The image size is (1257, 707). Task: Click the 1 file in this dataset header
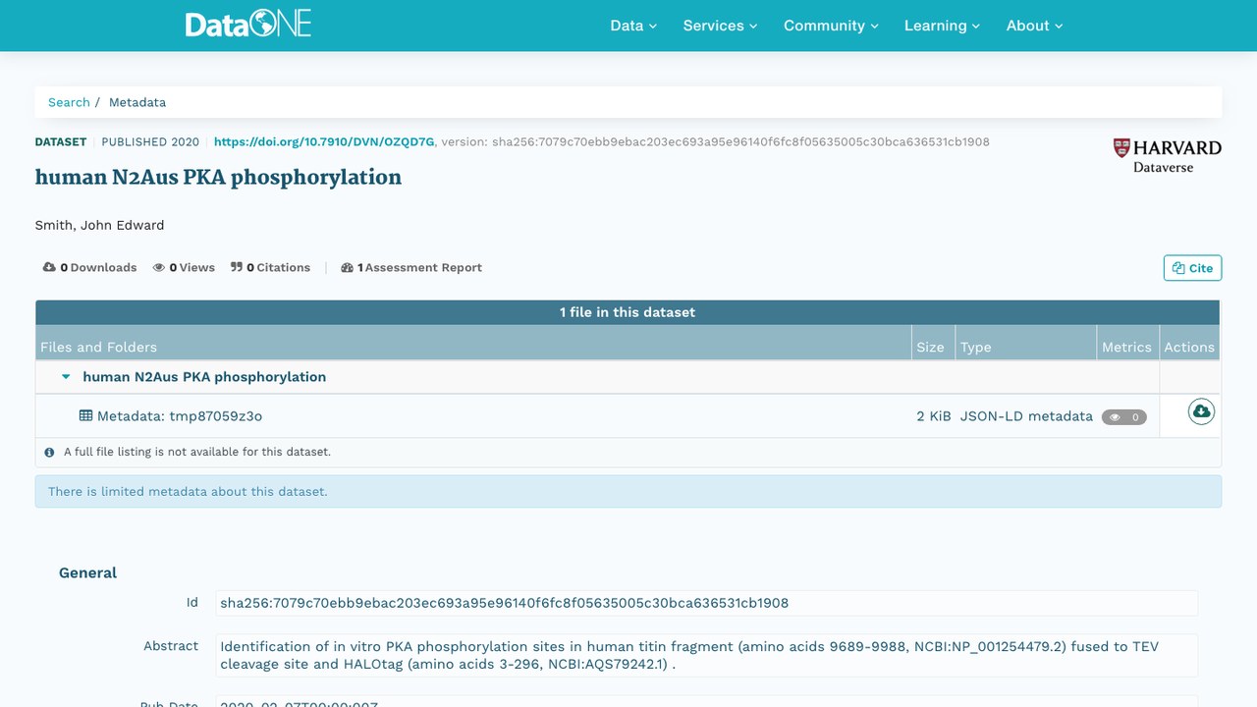click(628, 312)
